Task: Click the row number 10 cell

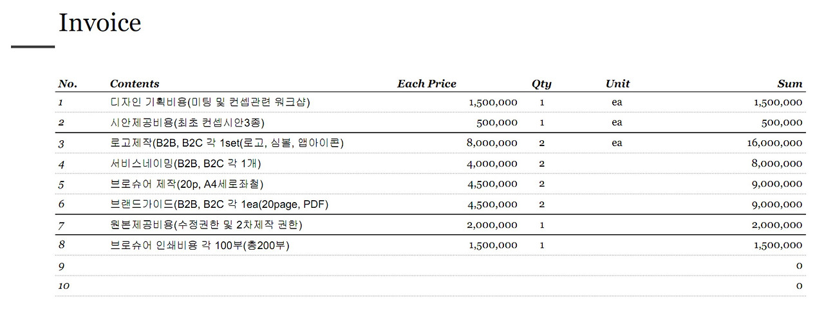Action: tap(64, 286)
